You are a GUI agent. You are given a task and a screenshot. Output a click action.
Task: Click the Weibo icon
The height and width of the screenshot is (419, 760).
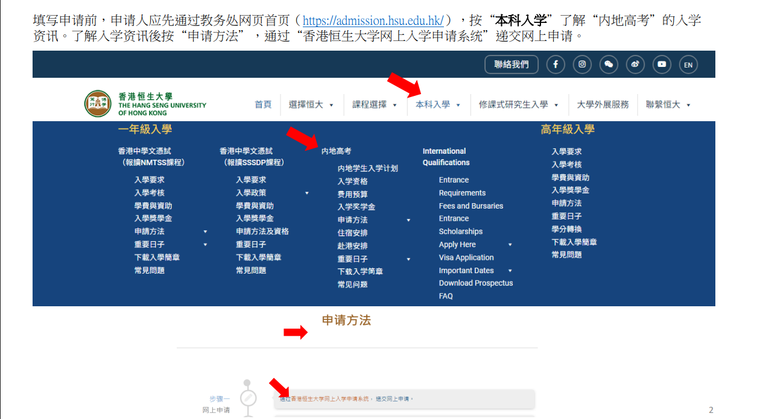[x=635, y=65]
